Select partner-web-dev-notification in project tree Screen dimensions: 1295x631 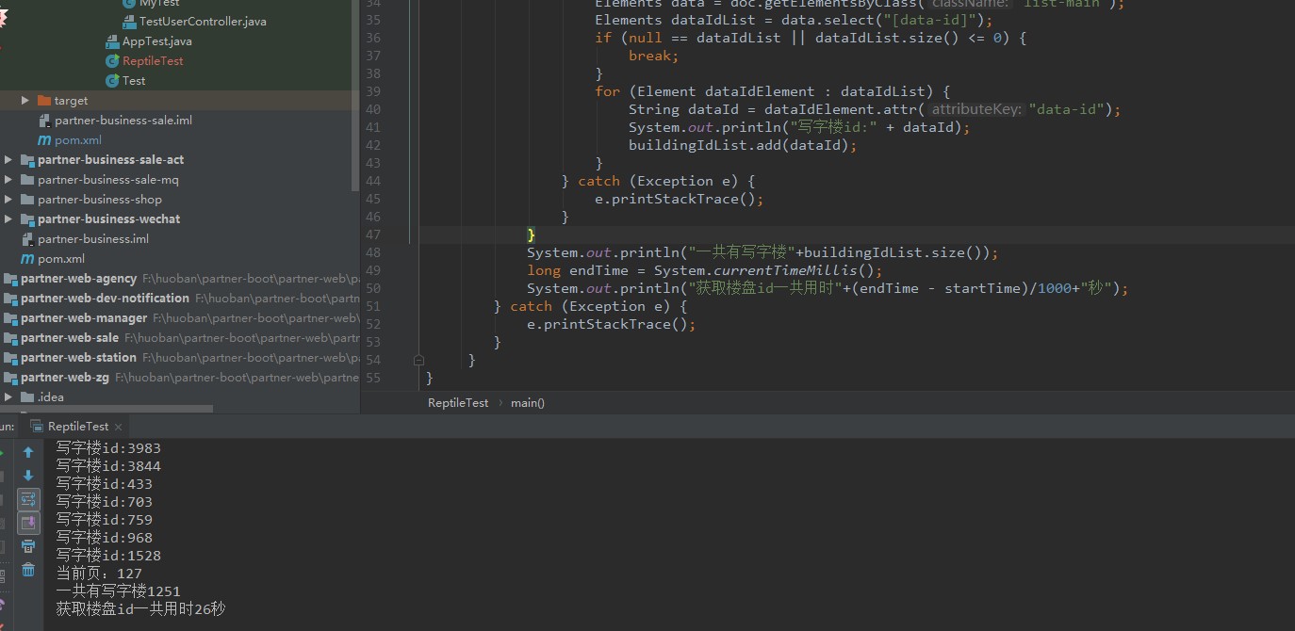pos(105,299)
